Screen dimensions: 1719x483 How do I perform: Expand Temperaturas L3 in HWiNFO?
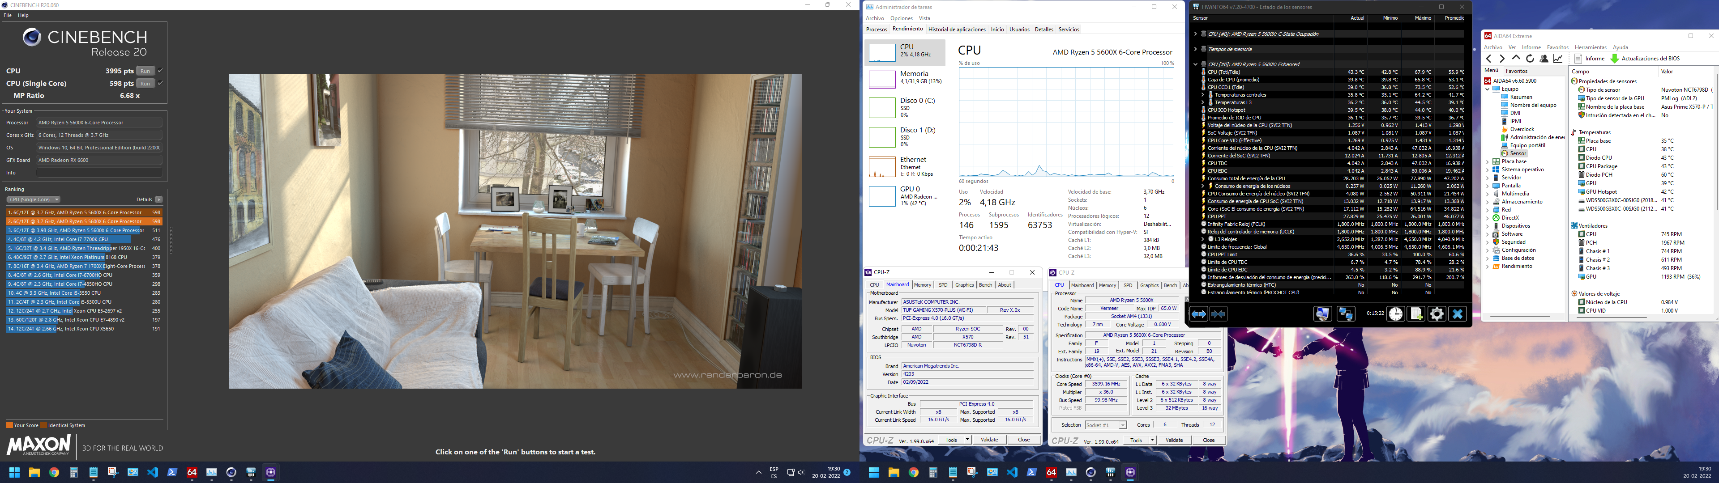(1203, 103)
